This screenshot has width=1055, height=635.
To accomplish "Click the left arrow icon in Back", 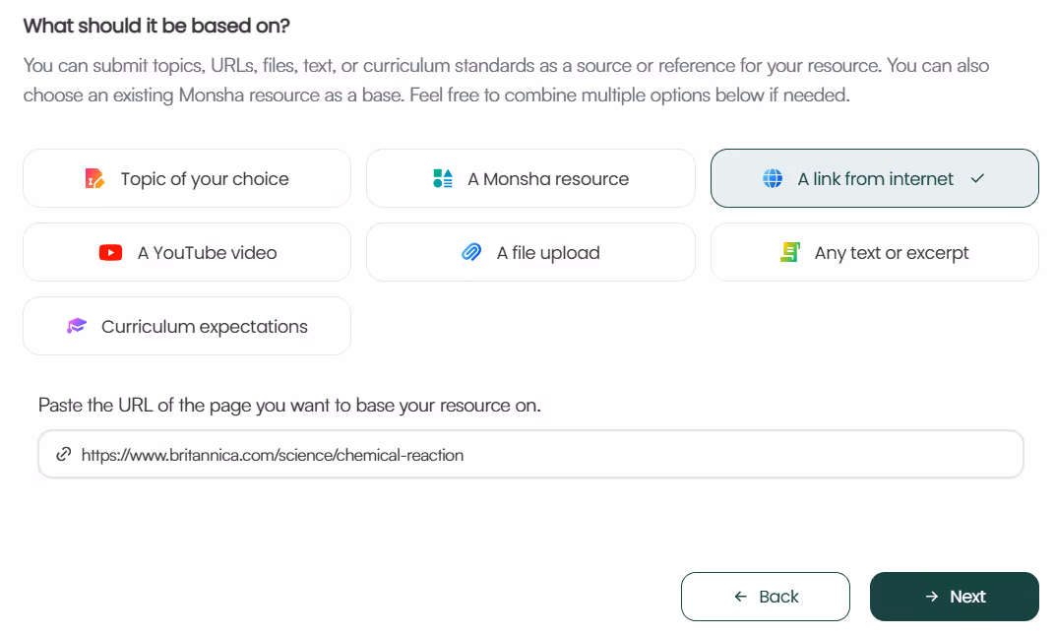I will 741,597.
